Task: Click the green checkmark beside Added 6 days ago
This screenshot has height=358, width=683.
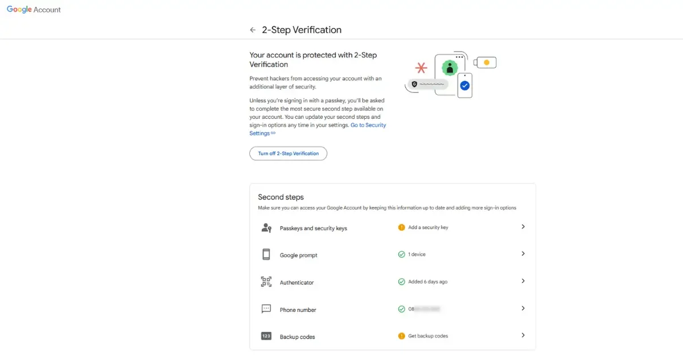Action: point(402,282)
